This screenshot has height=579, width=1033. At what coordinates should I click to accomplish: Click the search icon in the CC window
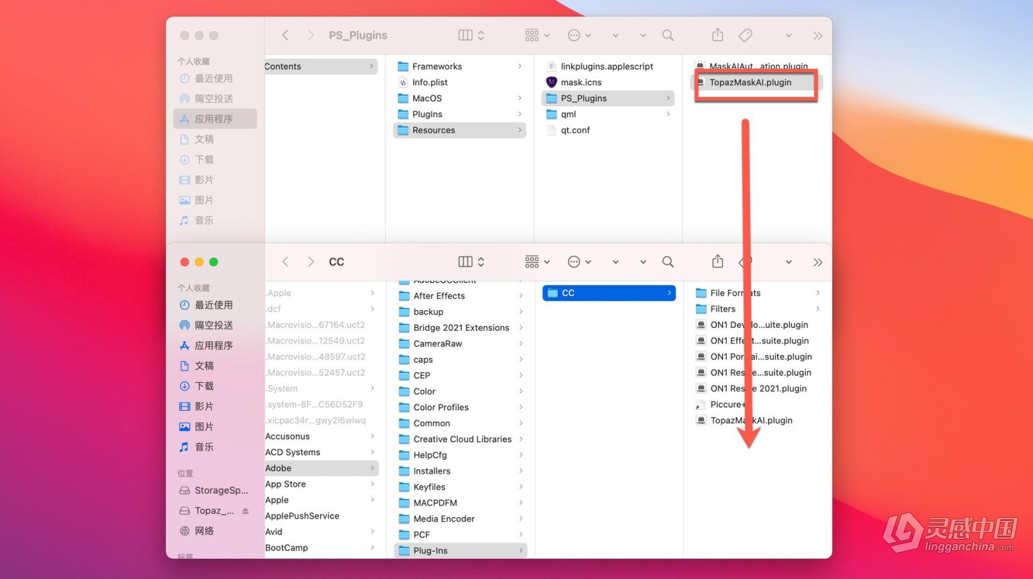[668, 262]
